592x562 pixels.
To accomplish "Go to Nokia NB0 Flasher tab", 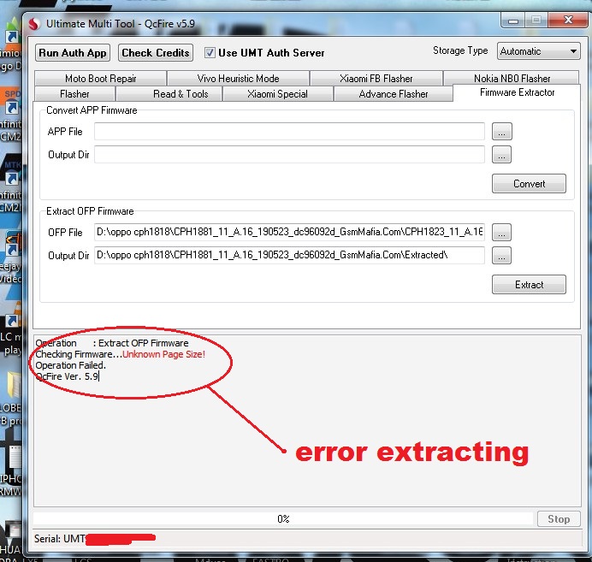I will coord(512,78).
